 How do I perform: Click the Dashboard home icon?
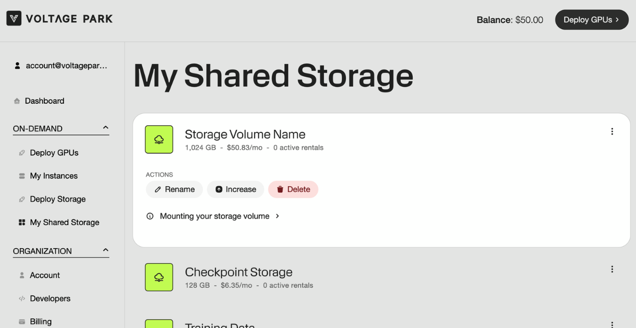point(17,101)
